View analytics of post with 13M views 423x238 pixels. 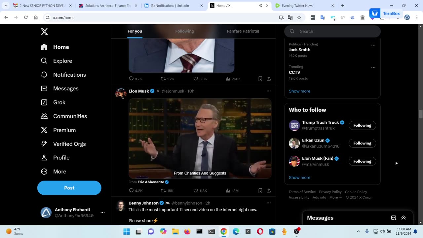click(x=232, y=190)
